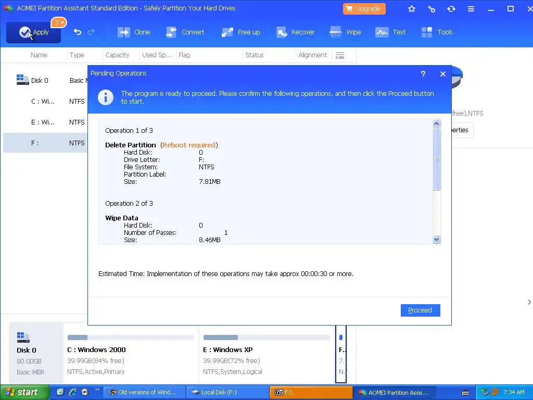Screen dimensions: 533x400
Task: Select the F: partition row
Action: (x=46, y=143)
